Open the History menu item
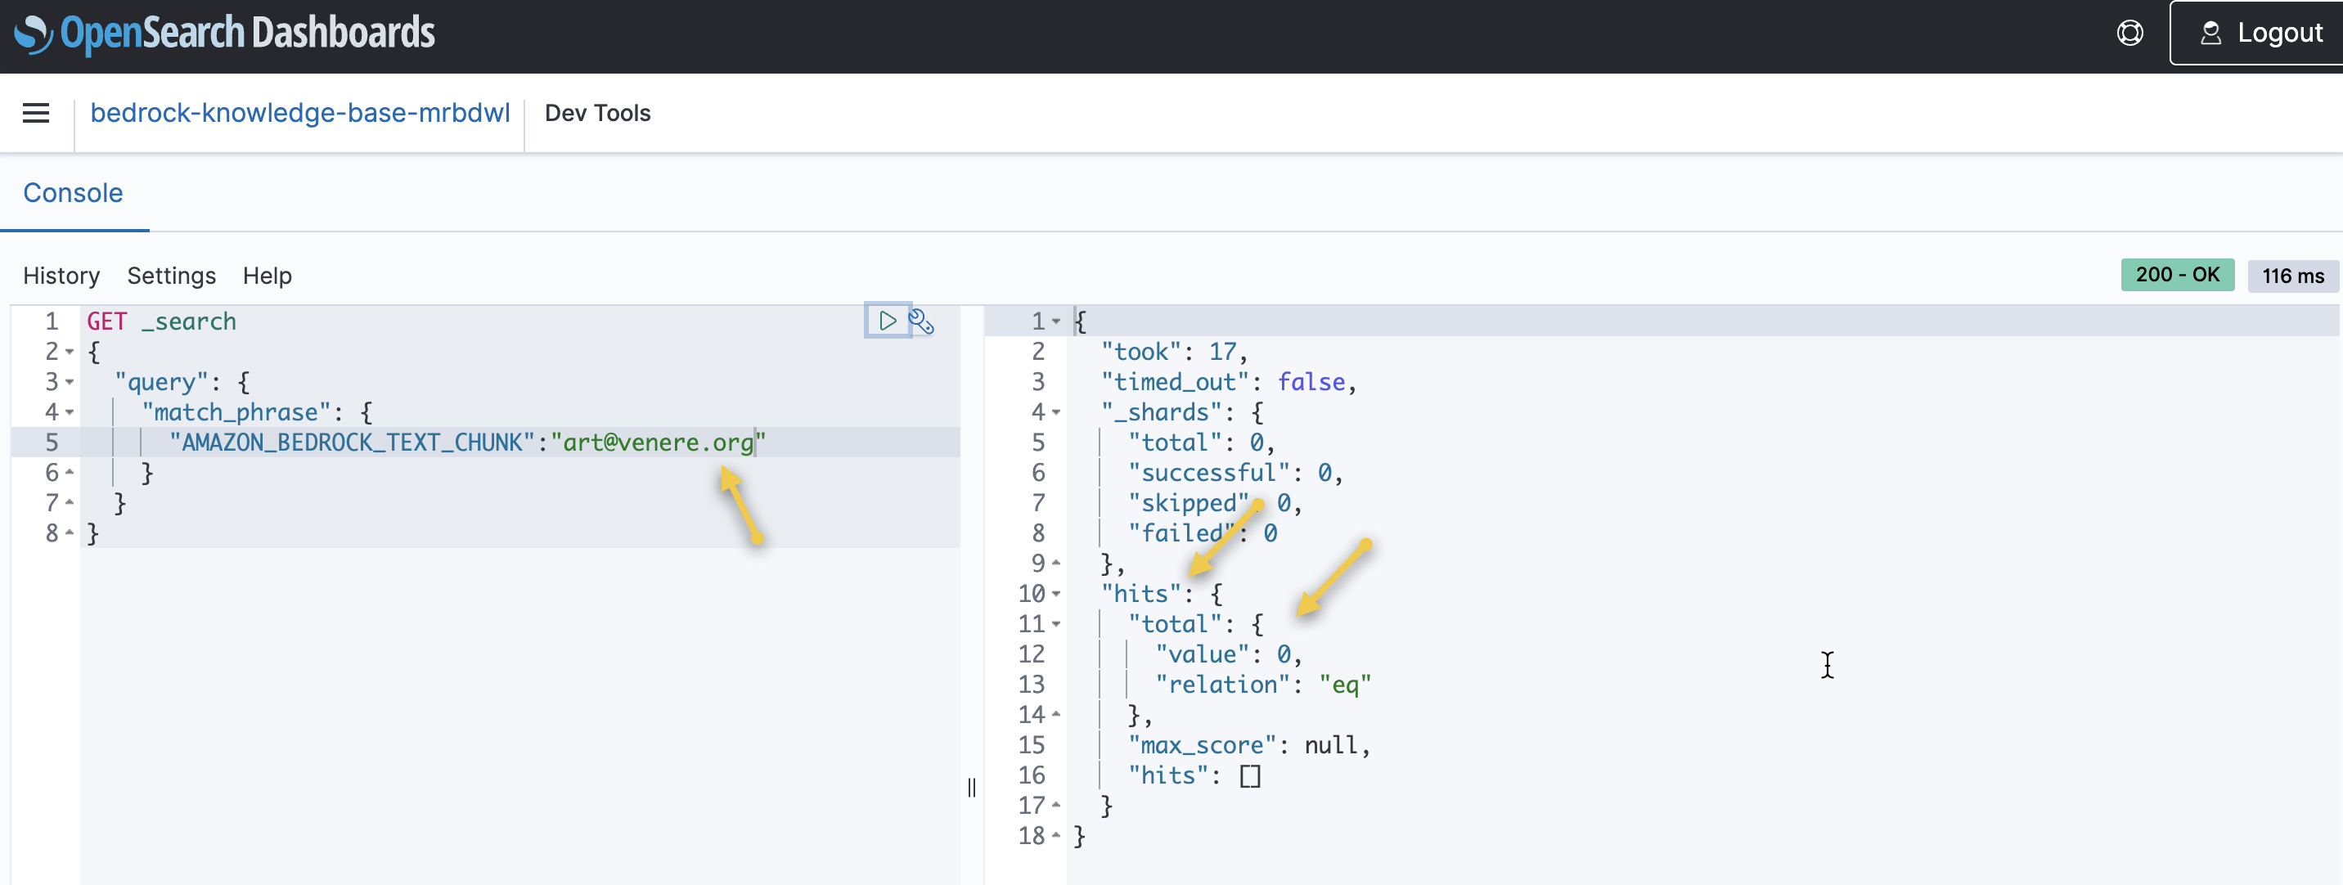This screenshot has width=2343, height=885. tap(61, 276)
